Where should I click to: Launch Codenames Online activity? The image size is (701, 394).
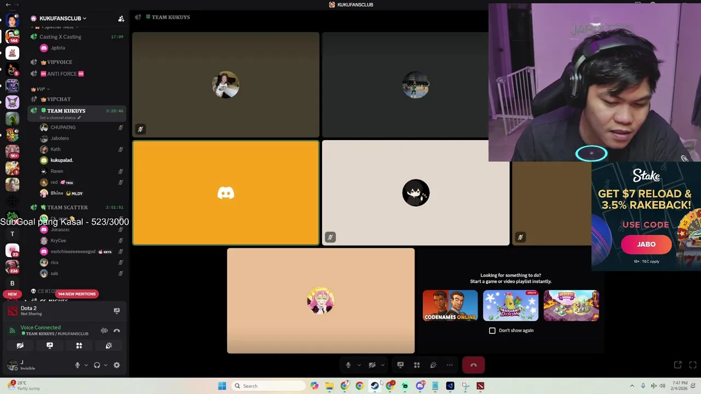click(x=450, y=305)
